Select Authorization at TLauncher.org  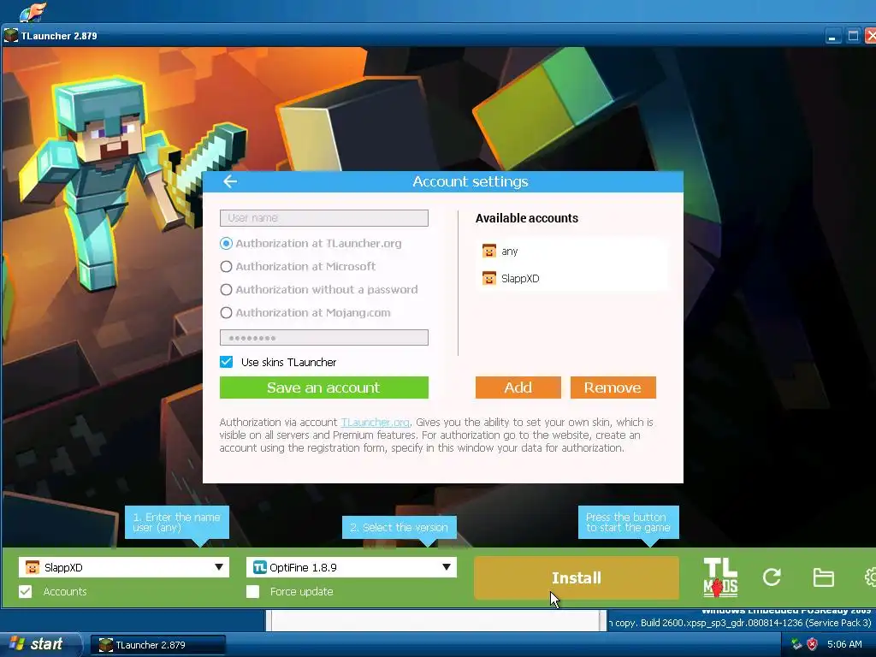226,244
